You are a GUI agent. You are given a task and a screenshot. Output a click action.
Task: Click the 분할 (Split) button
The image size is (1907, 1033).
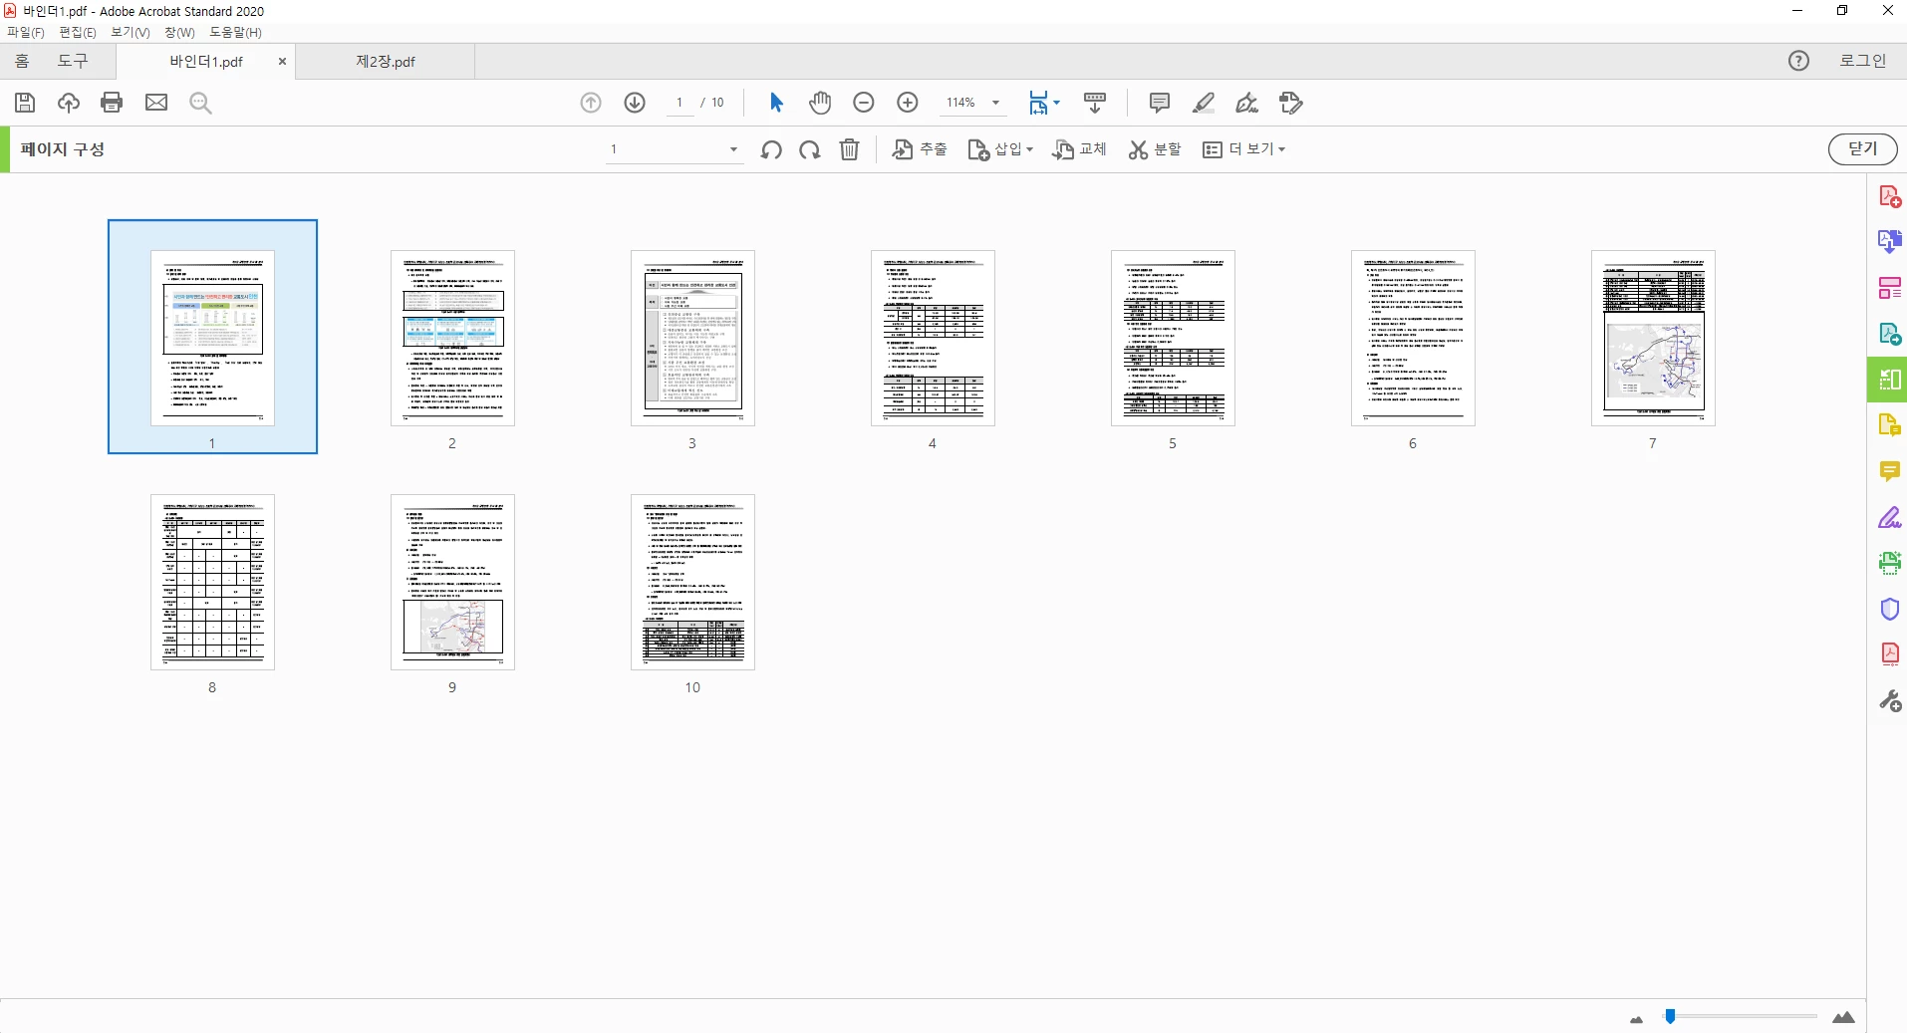(1155, 149)
